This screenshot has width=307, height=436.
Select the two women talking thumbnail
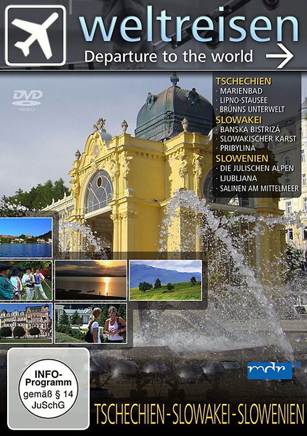tap(91, 323)
